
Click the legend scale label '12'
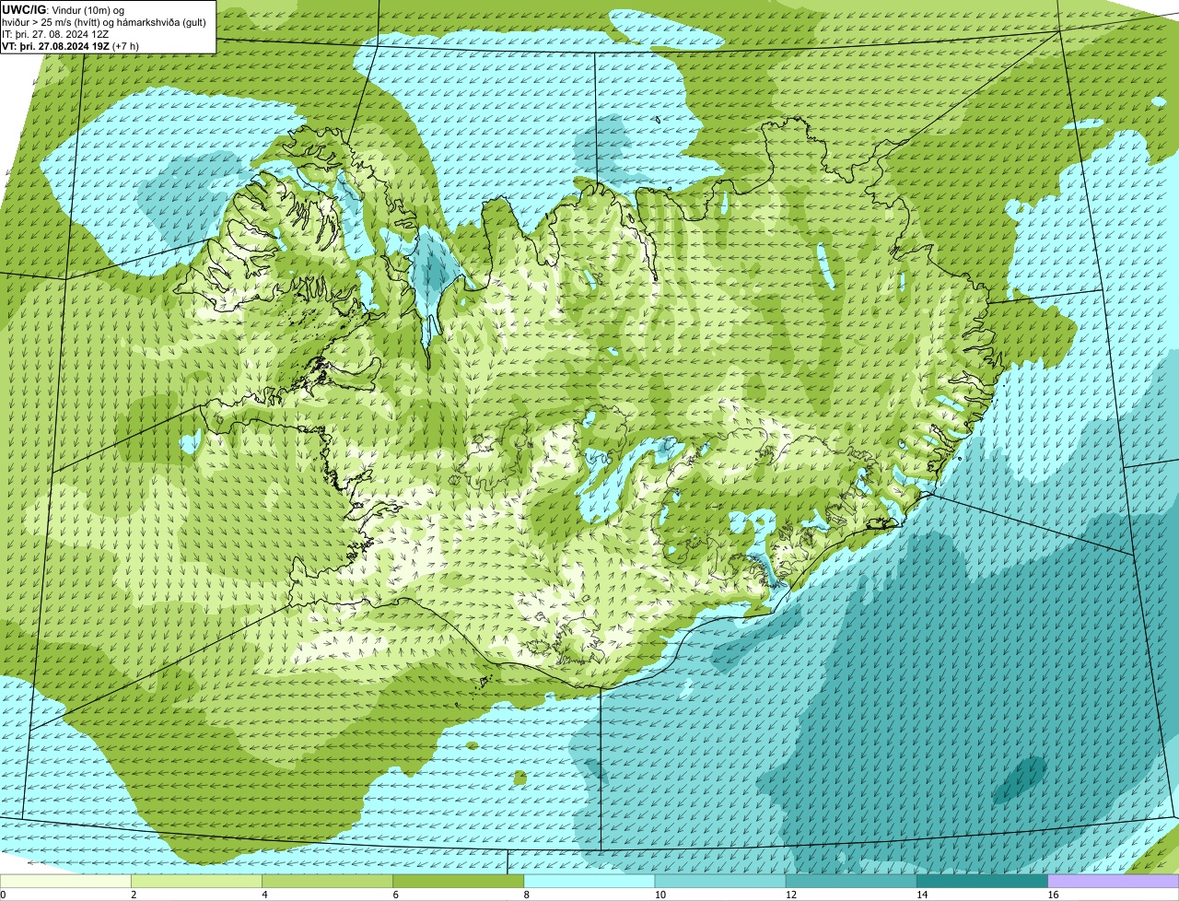(x=790, y=895)
